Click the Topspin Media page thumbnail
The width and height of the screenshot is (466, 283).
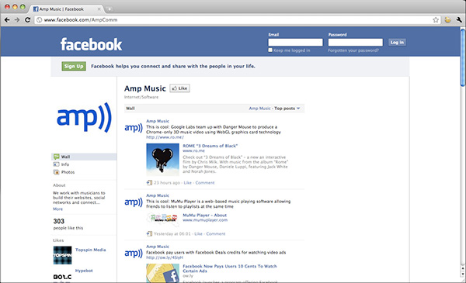coord(62,255)
